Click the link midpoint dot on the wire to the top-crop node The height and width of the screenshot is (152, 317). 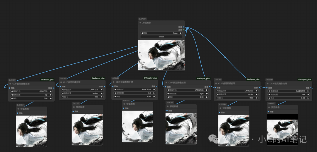point(97,57)
